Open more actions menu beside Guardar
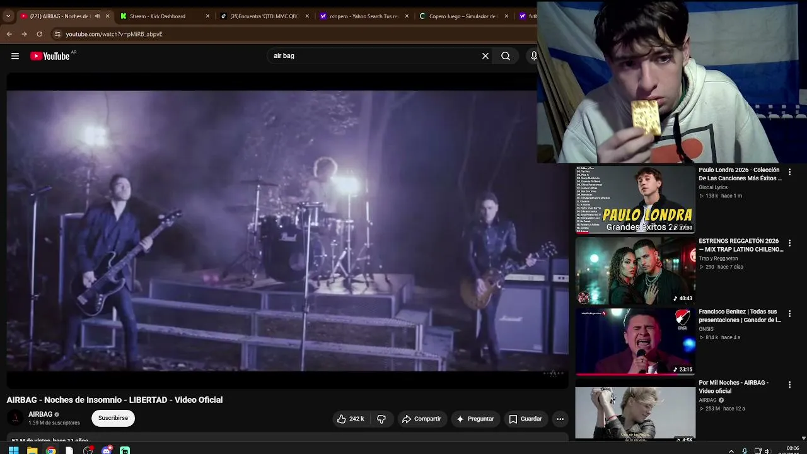Screen dimensions: 807x454 click(560, 419)
